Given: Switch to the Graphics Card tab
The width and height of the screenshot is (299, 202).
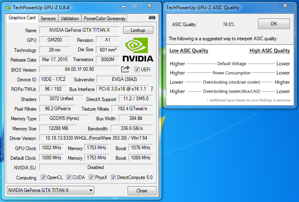Looking at the screenshot, I should [x=22, y=18].
